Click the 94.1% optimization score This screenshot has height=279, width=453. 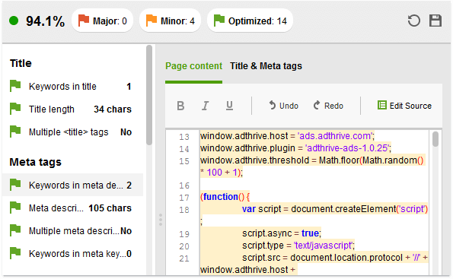pyautogui.click(x=46, y=21)
